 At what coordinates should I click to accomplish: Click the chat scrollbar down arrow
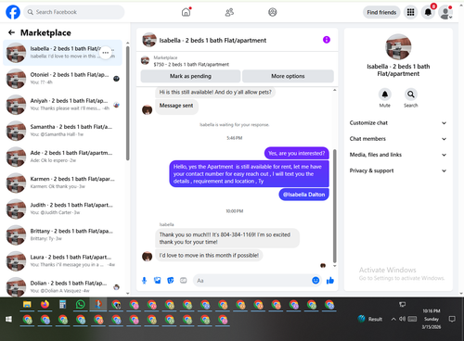[334, 266]
